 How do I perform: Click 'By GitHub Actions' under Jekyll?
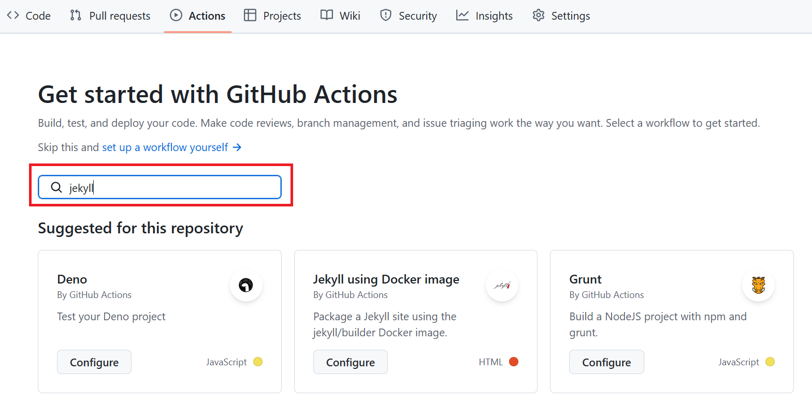pos(351,295)
